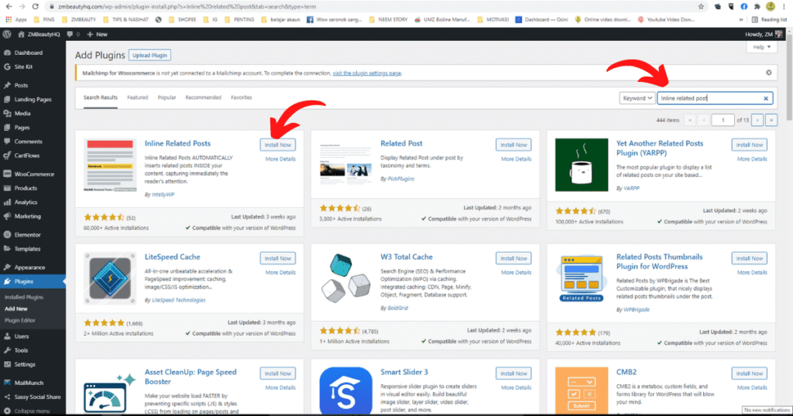Switch to the Popular tab
The width and height of the screenshot is (793, 416).
(166, 97)
